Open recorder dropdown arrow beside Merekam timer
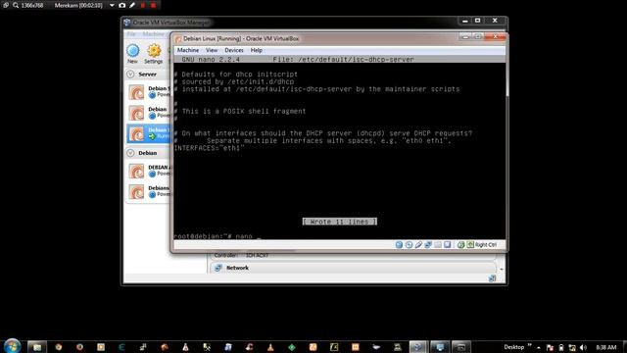 click(112, 5)
